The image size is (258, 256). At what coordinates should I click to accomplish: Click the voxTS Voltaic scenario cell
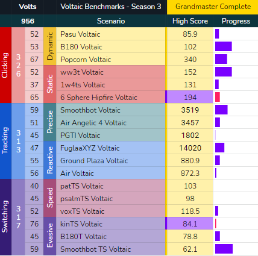click(x=111, y=211)
